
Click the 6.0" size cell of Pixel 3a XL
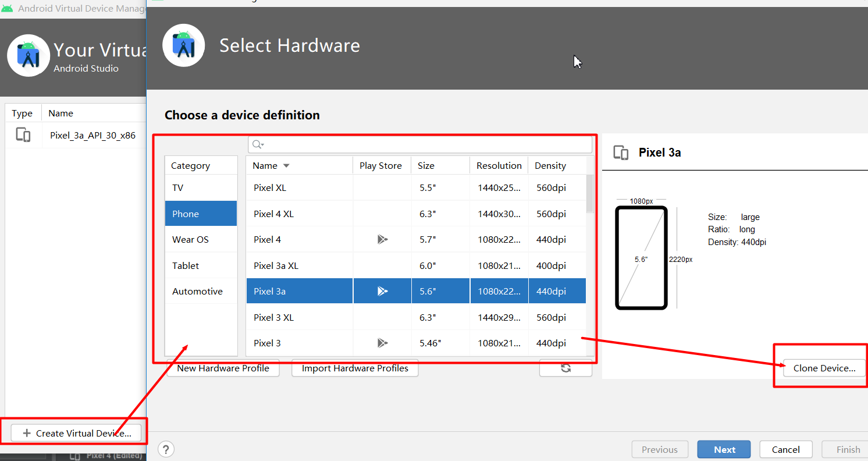coord(440,265)
